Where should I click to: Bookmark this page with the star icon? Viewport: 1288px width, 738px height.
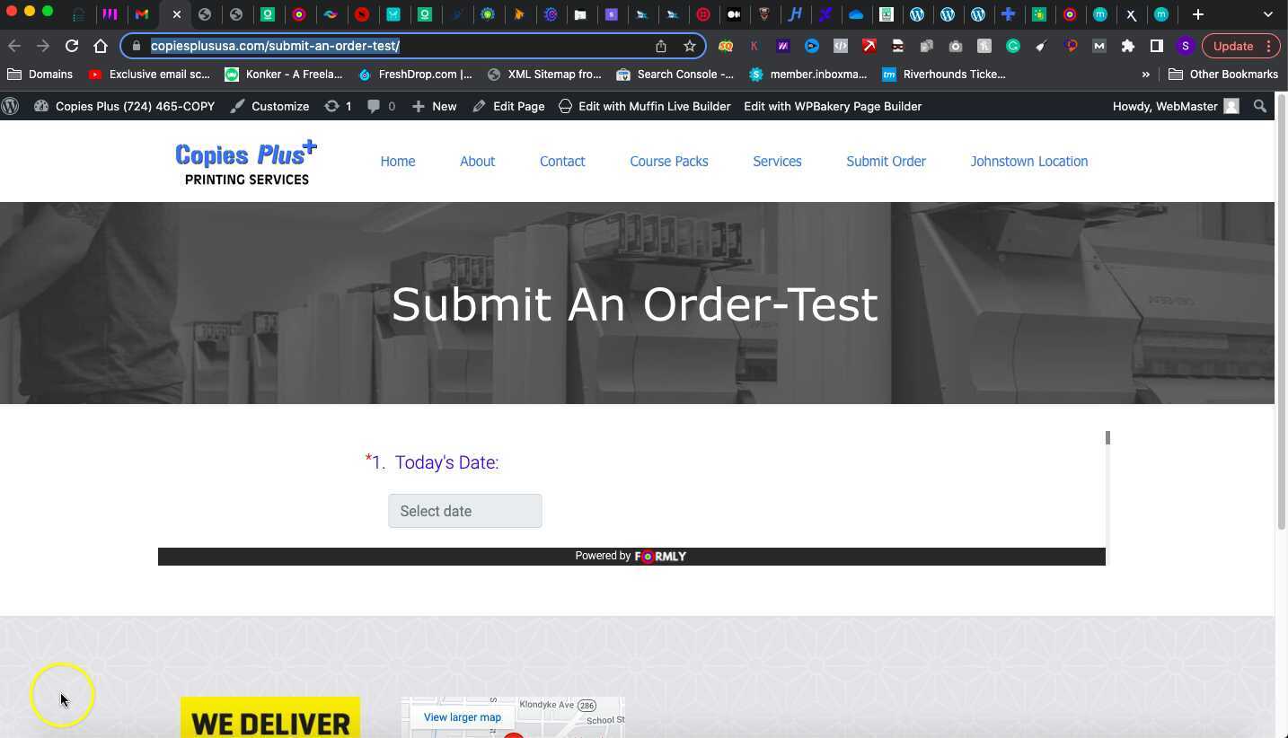click(x=690, y=46)
